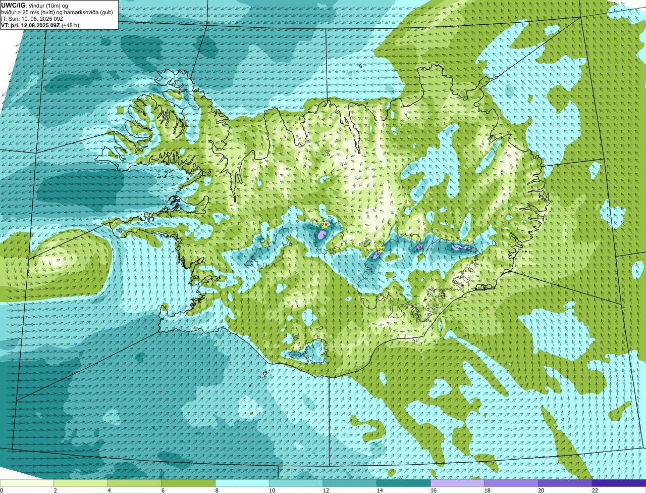Select the 18–20 m/s medium purple legend swatch

(x=511, y=483)
